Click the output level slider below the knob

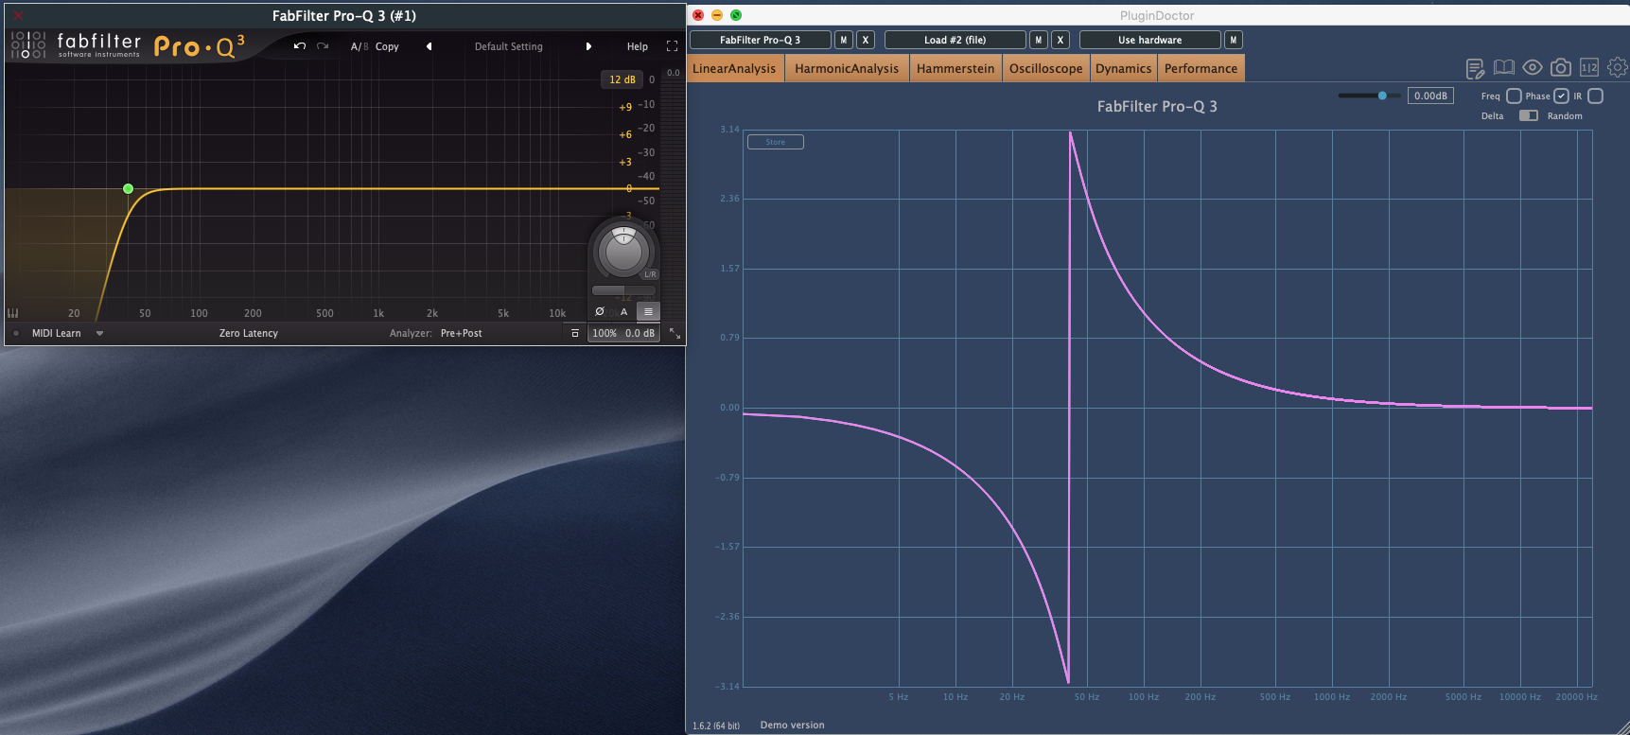coord(622,290)
